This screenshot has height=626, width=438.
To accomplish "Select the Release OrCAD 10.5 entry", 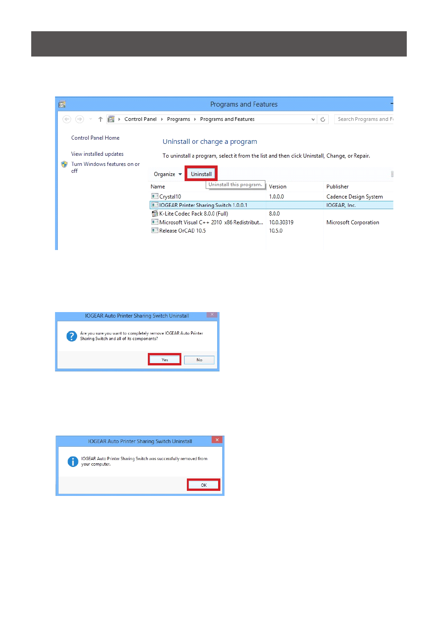I will [x=183, y=231].
